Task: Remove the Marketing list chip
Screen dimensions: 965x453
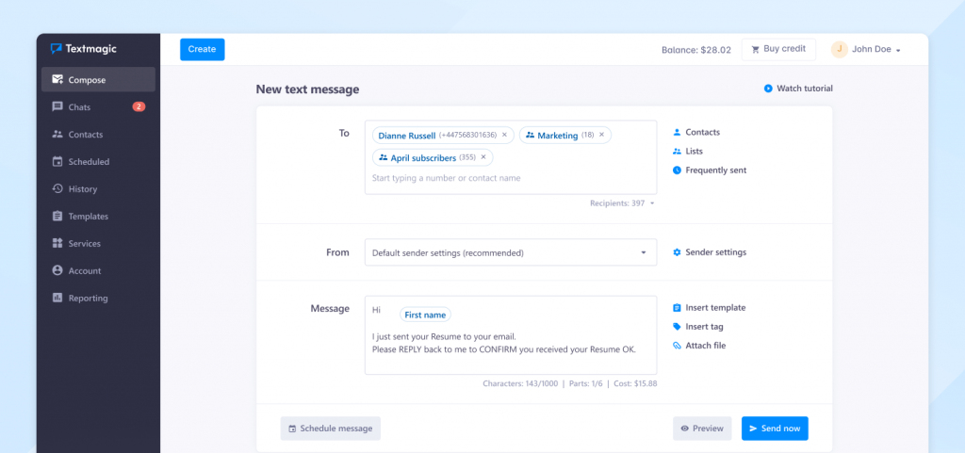Action: [601, 136]
